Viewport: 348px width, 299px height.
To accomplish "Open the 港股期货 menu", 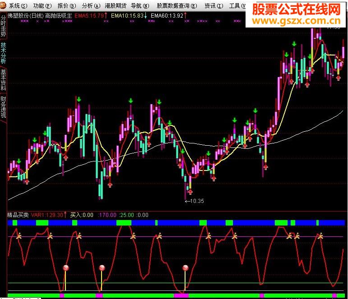I will click(116, 5).
